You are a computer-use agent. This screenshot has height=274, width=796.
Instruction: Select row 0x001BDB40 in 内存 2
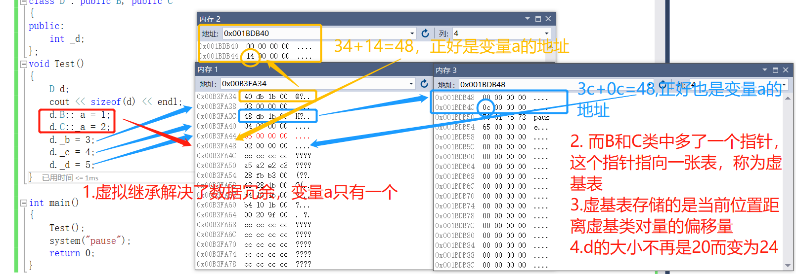click(255, 46)
